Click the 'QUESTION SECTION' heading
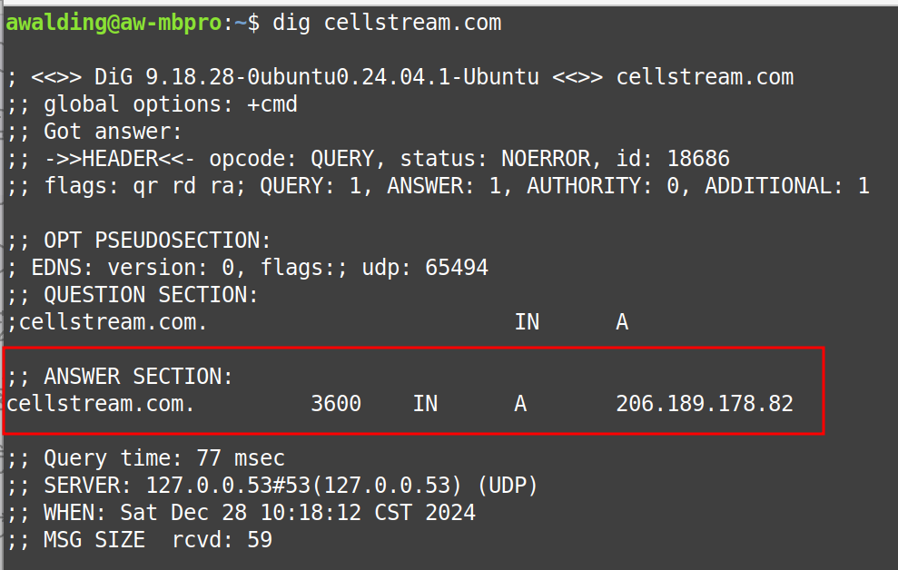Viewport: 898px width, 570px height. point(151,295)
